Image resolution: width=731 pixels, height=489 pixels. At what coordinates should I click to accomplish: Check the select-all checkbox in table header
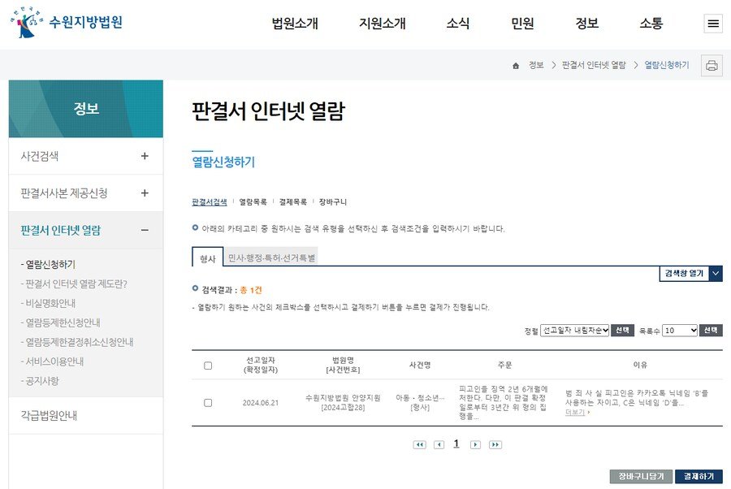(x=208, y=366)
